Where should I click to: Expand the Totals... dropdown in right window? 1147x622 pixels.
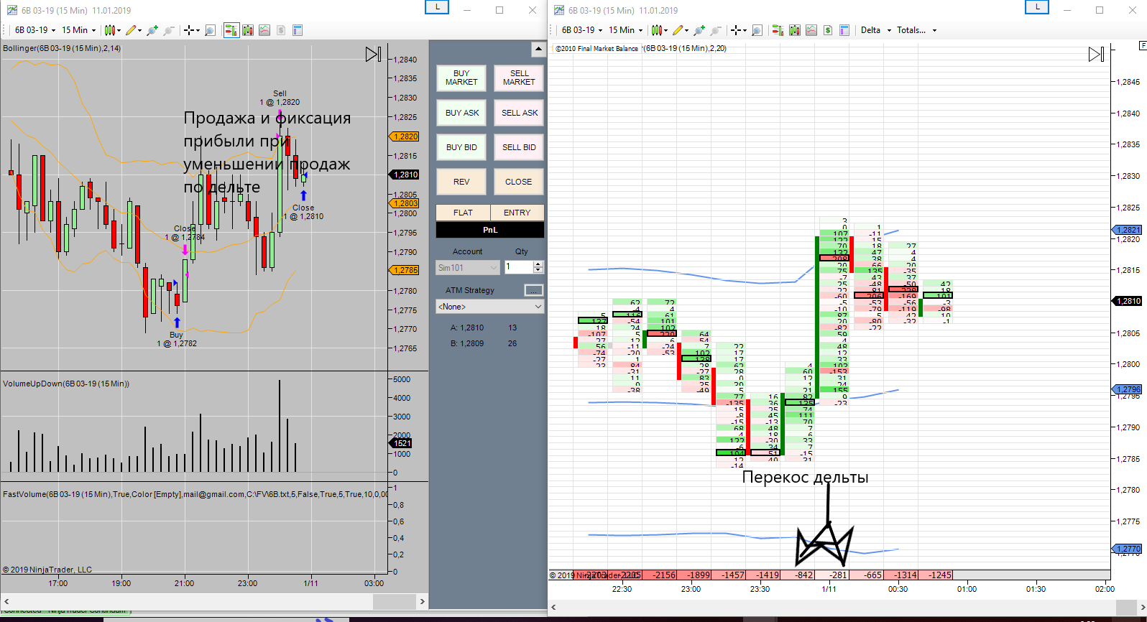coord(917,30)
